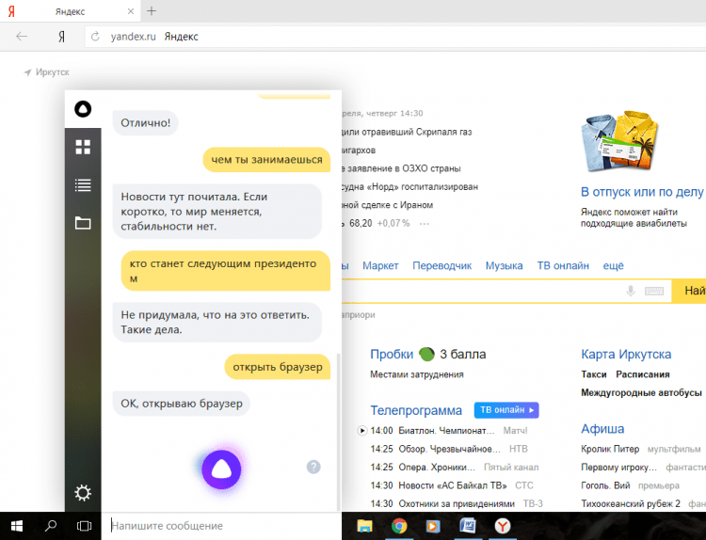Expand the "ещё" services list
This screenshot has height=540, width=706.
(613, 266)
